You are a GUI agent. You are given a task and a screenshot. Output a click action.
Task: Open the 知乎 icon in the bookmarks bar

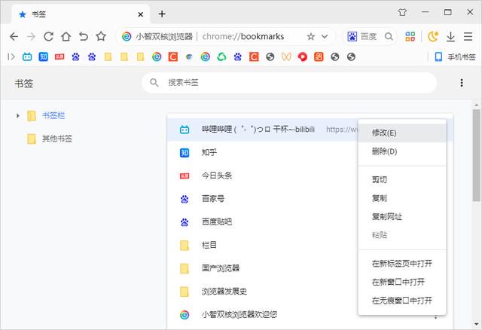pos(44,57)
